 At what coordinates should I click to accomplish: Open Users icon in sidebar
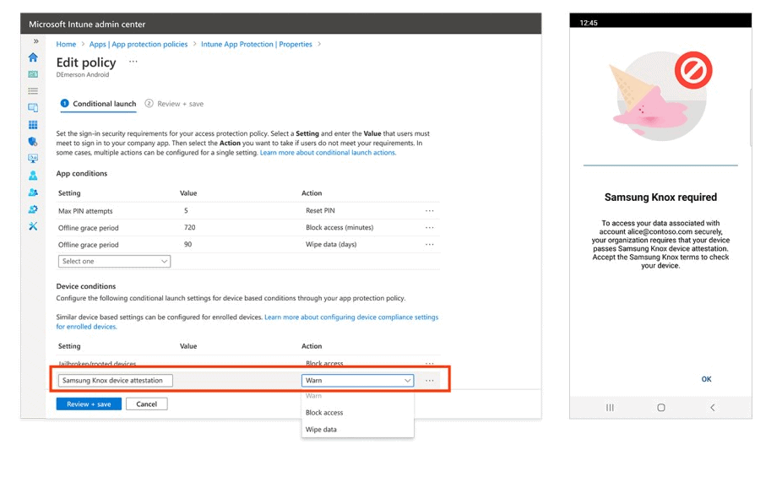[x=33, y=176]
